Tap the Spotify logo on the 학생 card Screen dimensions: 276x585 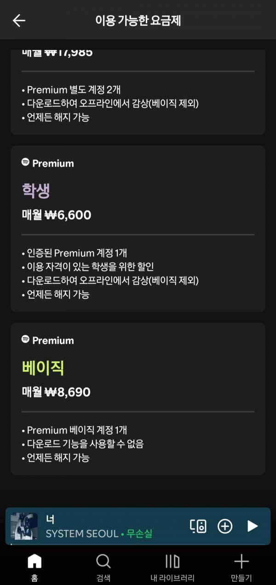click(26, 162)
